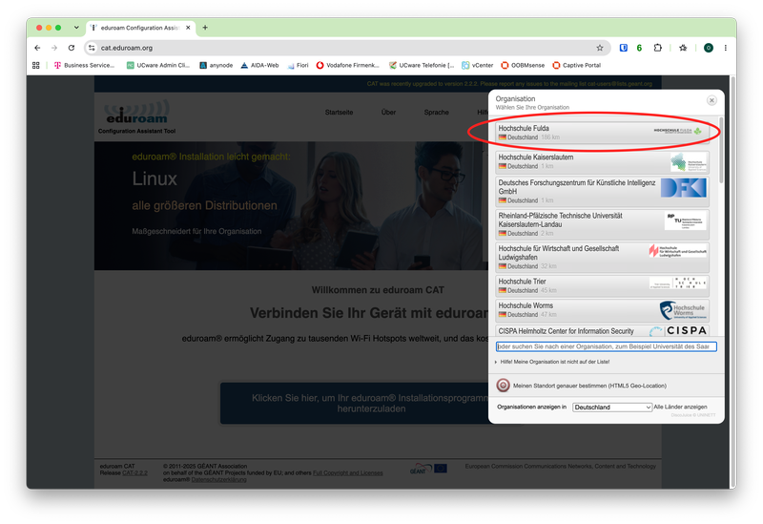Open the browser extensions puzzle icon
Screen dimensions: 763x524
(657, 48)
